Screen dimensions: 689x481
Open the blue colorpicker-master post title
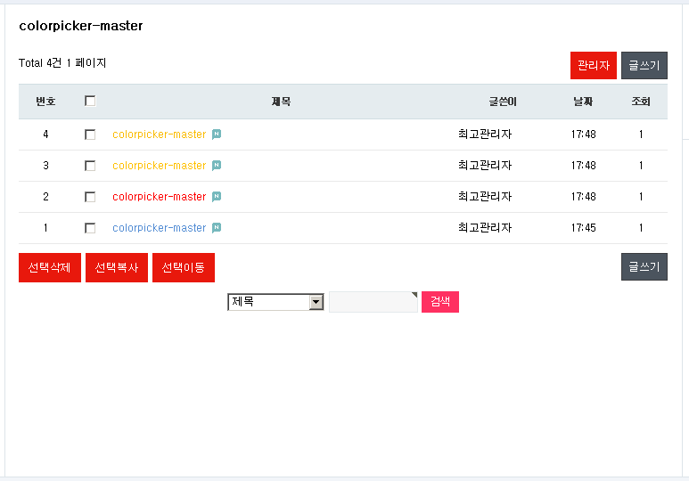160,228
